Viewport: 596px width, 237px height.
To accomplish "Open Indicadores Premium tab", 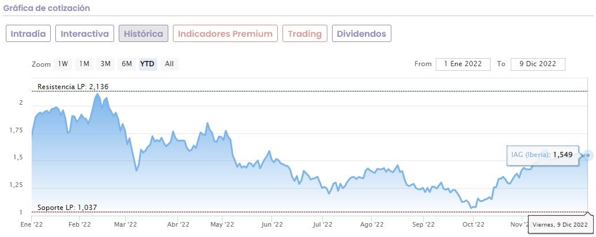I will click(x=225, y=33).
